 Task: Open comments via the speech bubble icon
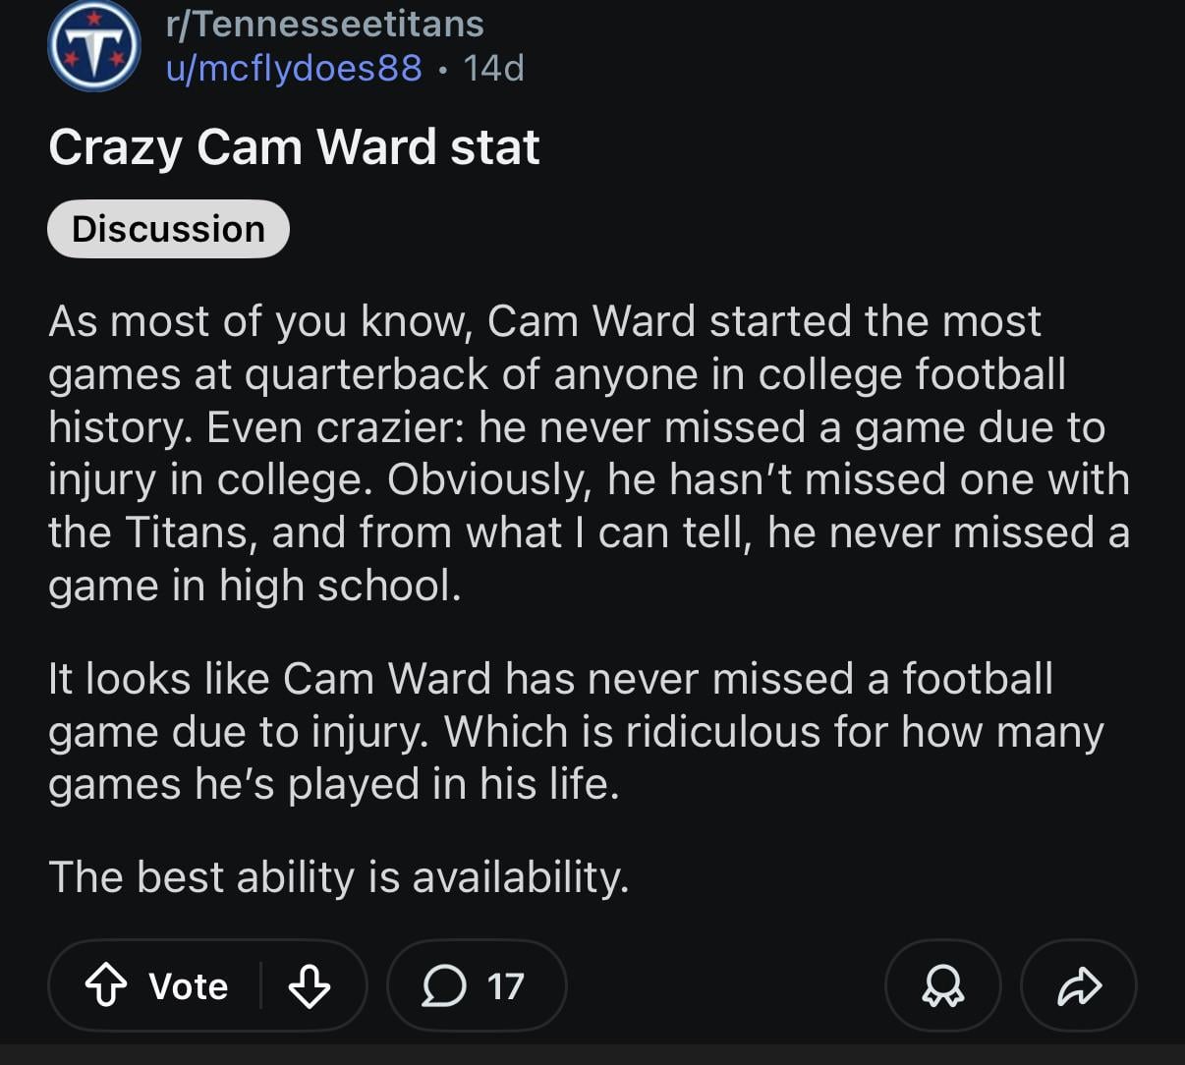point(444,985)
